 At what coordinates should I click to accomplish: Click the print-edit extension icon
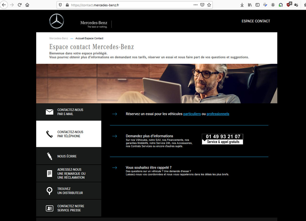click(265, 5)
